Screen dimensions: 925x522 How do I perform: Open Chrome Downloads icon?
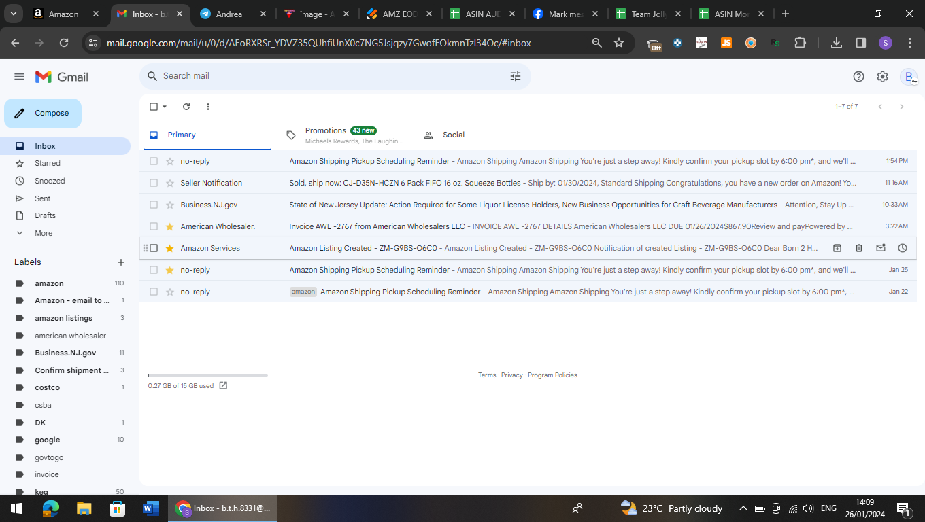(837, 43)
